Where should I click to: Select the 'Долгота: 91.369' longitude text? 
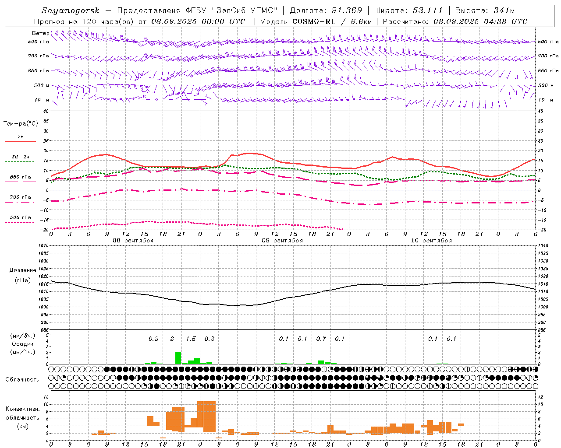(326, 10)
